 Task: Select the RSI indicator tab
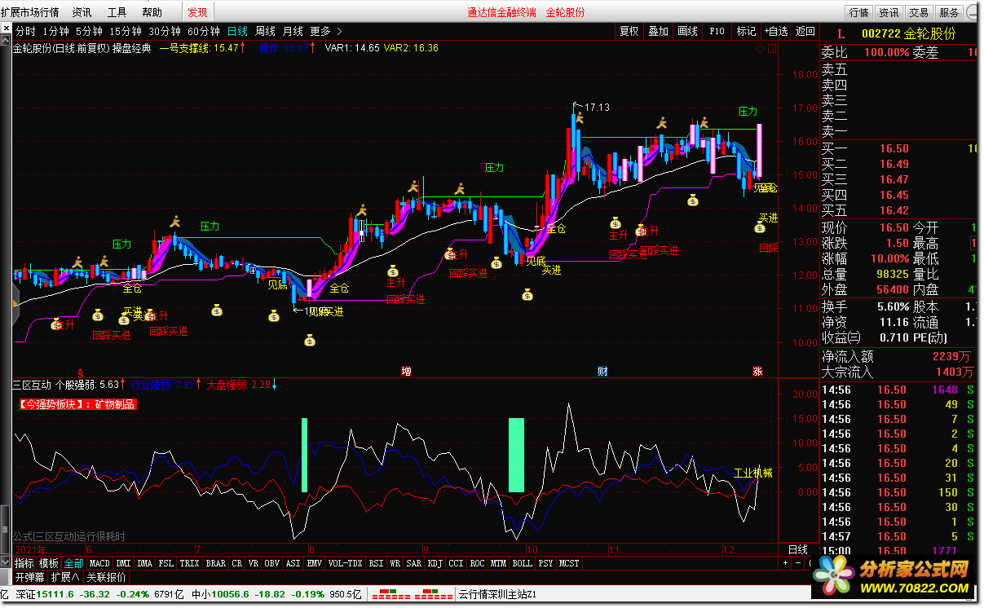[x=376, y=563]
